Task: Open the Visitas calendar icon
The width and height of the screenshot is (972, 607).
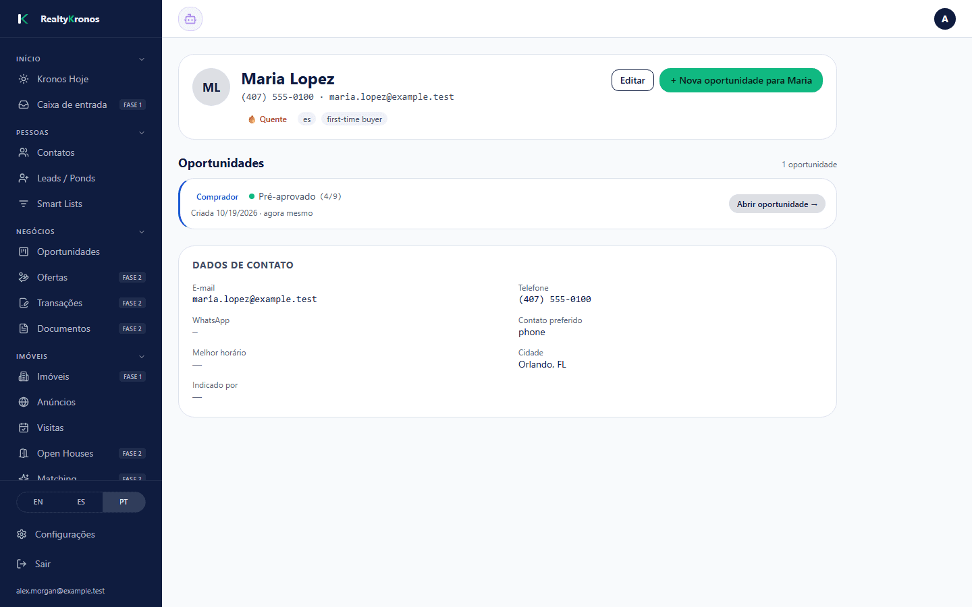Action: click(x=24, y=428)
